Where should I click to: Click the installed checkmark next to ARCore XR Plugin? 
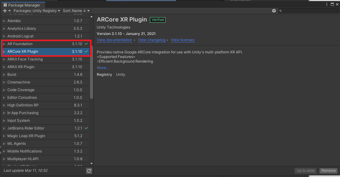pos(86,51)
